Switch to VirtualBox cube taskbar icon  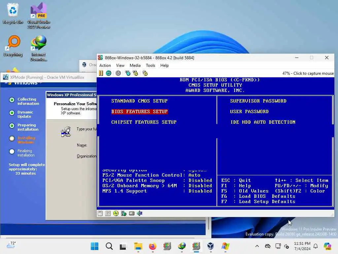click(x=211, y=246)
